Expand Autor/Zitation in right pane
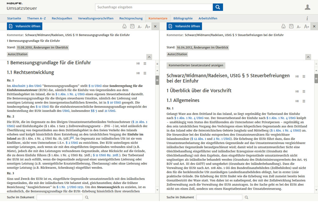 point(177,54)
